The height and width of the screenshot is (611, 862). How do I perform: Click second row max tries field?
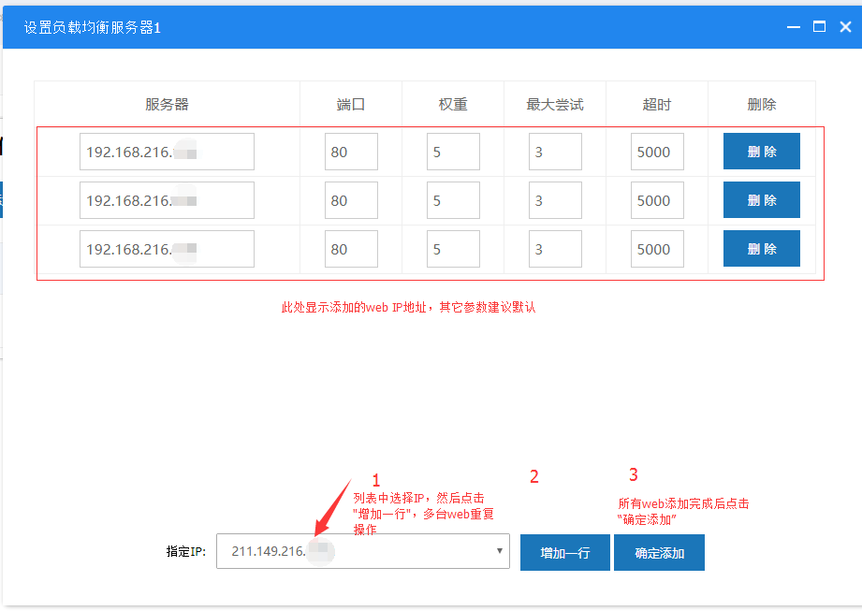coord(555,200)
